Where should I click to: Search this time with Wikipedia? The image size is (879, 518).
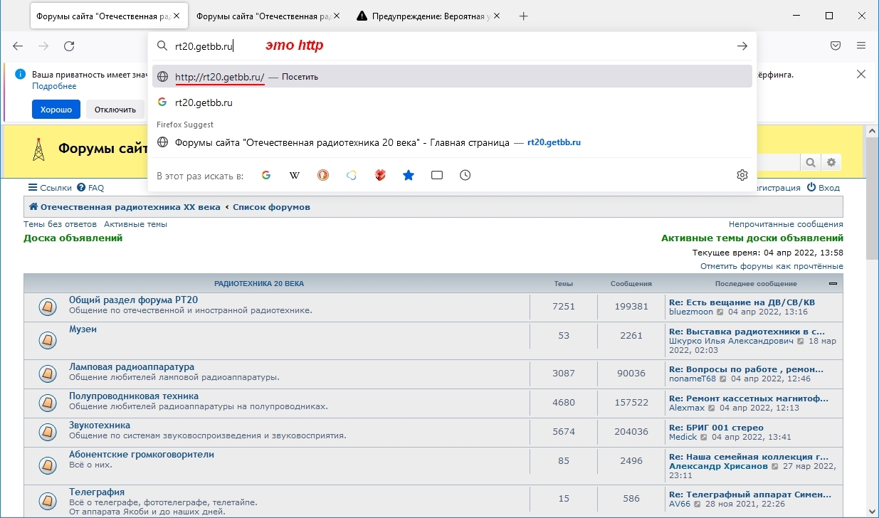(x=295, y=175)
